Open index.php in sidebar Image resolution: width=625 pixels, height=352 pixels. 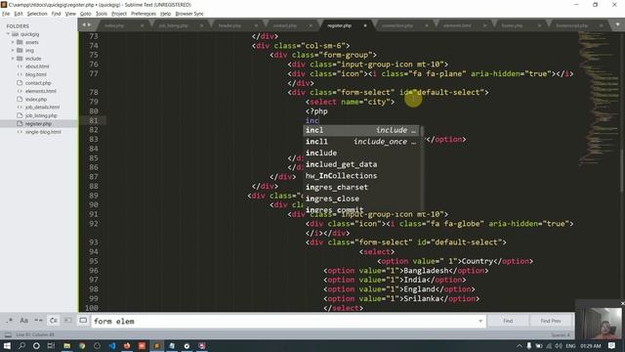36,100
